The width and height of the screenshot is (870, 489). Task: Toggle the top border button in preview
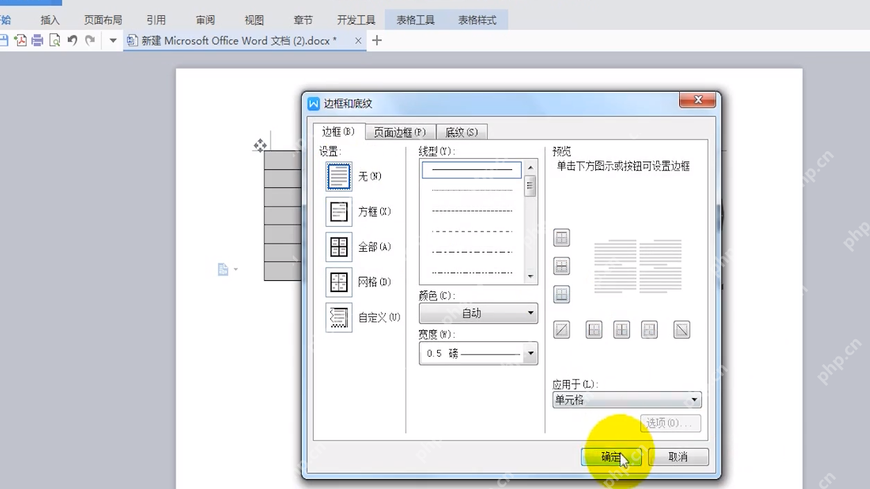[x=561, y=238]
